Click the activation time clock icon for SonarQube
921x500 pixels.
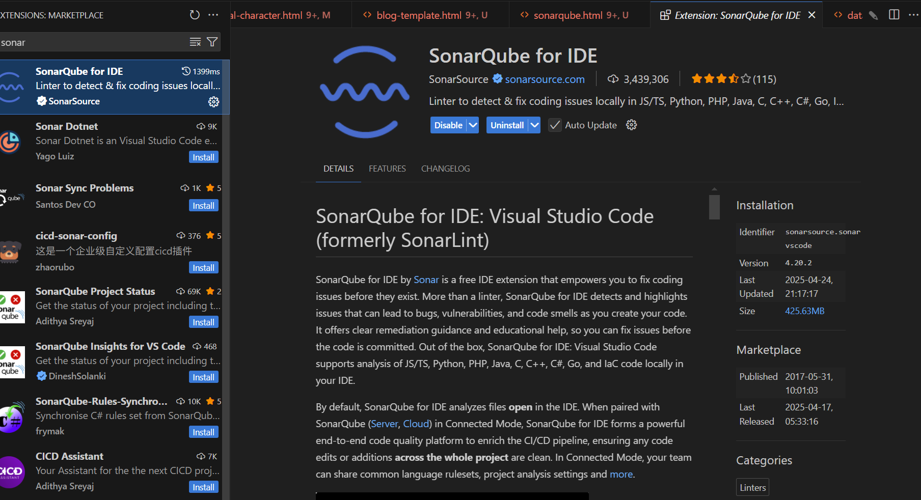(186, 71)
